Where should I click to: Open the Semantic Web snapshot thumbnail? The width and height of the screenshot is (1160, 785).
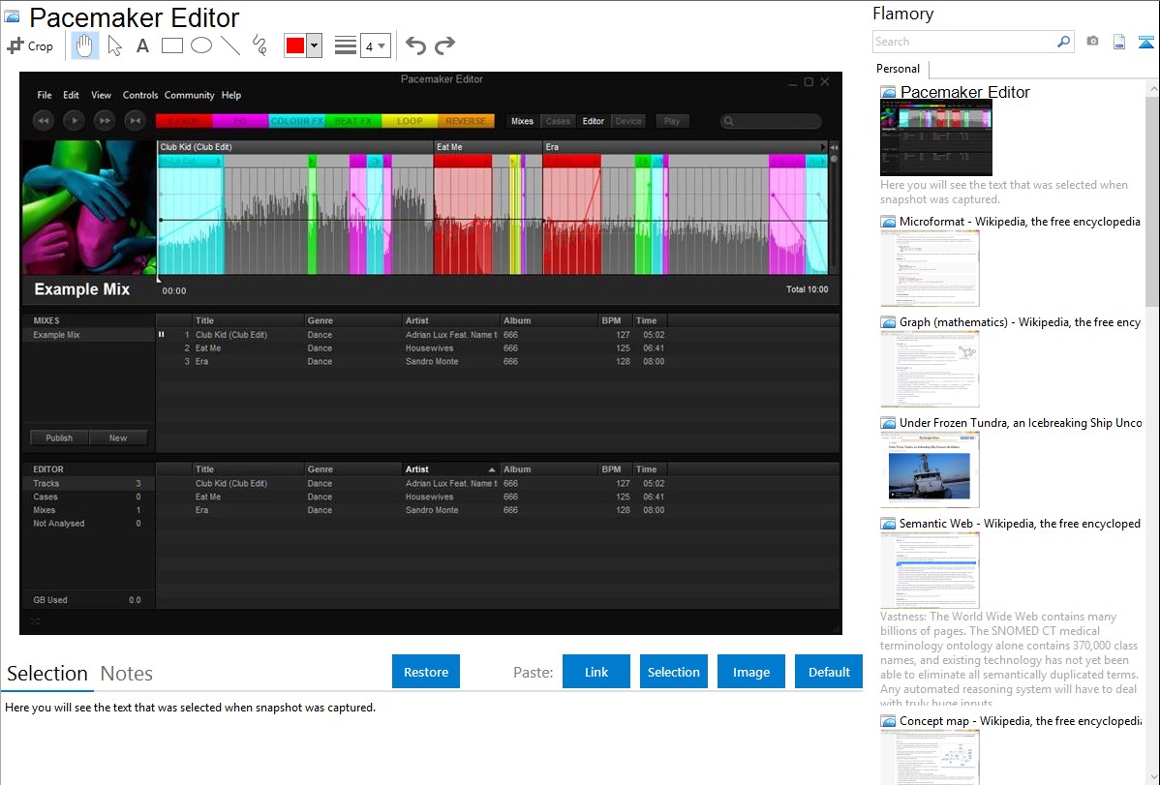click(x=930, y=570)
